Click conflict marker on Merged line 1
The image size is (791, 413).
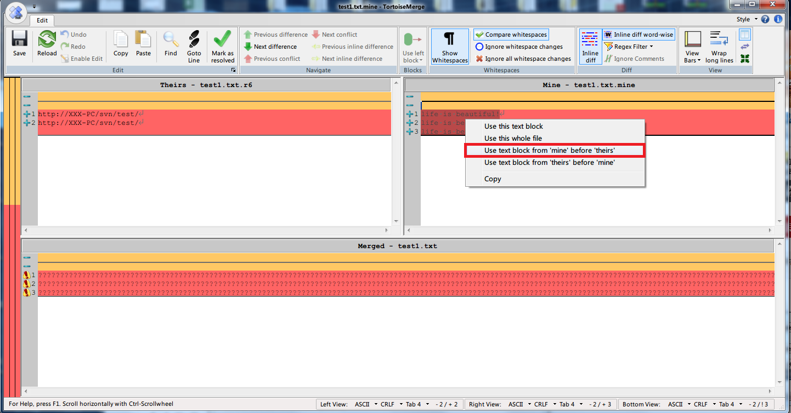(26, 275)
